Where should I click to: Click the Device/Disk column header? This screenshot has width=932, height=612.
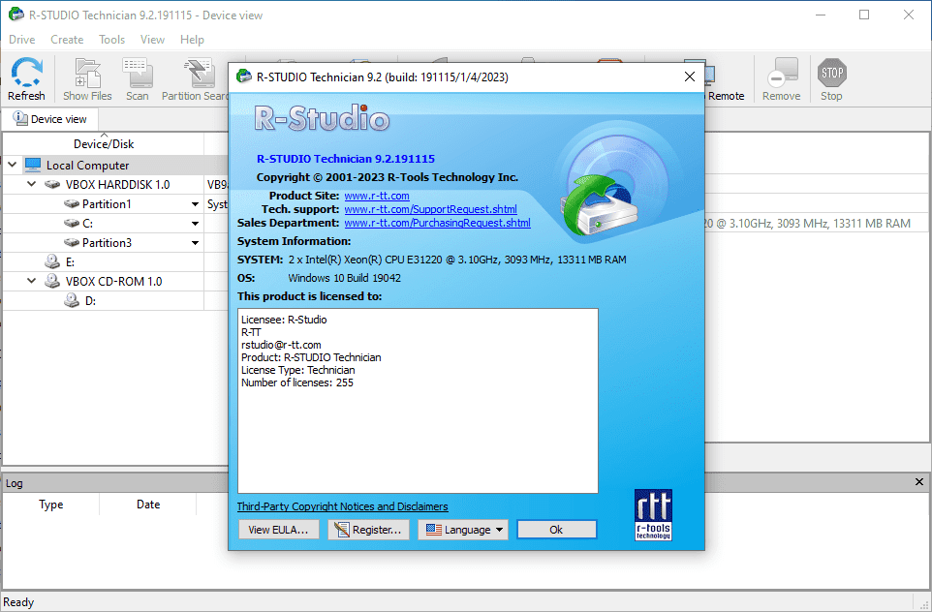point(104,143)
